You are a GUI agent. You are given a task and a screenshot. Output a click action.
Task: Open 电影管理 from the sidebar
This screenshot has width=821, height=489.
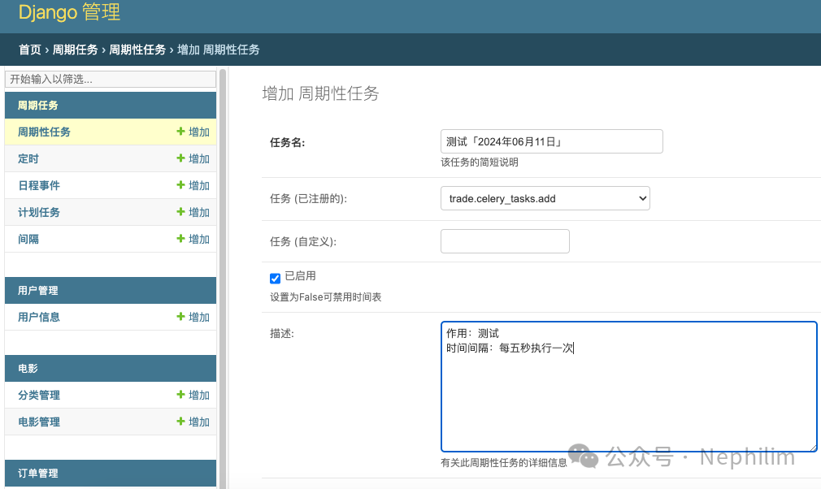coord(39,422)
